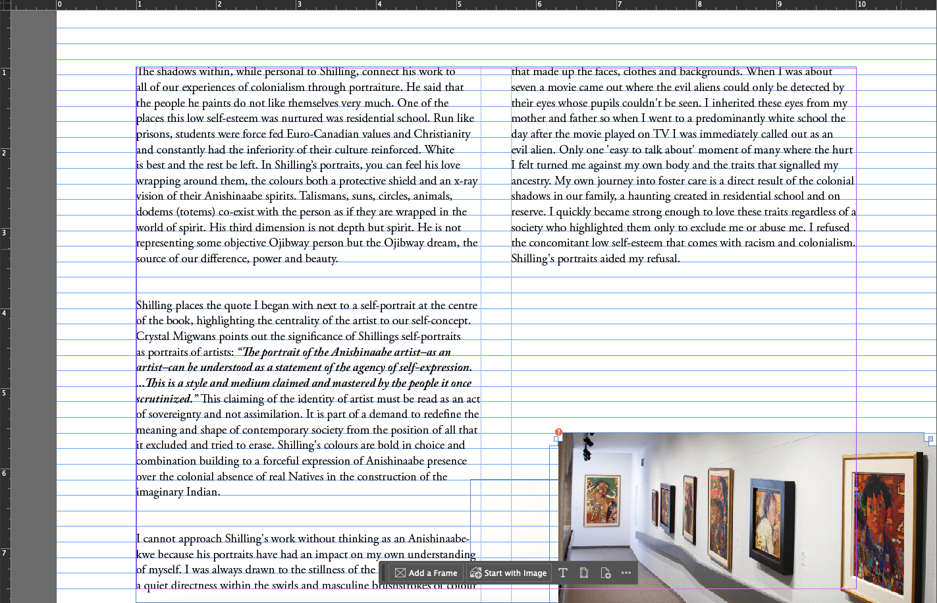Screen dimensions: 937x603
Task: Click the Add a Frame button
Action: [x=426, y=573]
